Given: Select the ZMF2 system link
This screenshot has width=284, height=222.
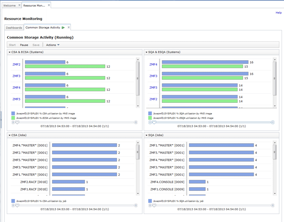Looking at the screenshot, I should tap(16, 64).
